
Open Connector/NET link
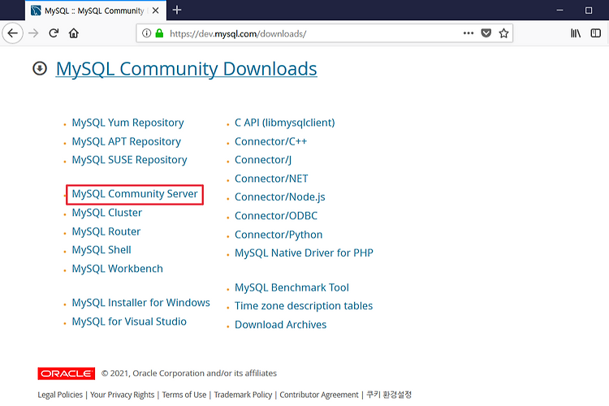271,179
